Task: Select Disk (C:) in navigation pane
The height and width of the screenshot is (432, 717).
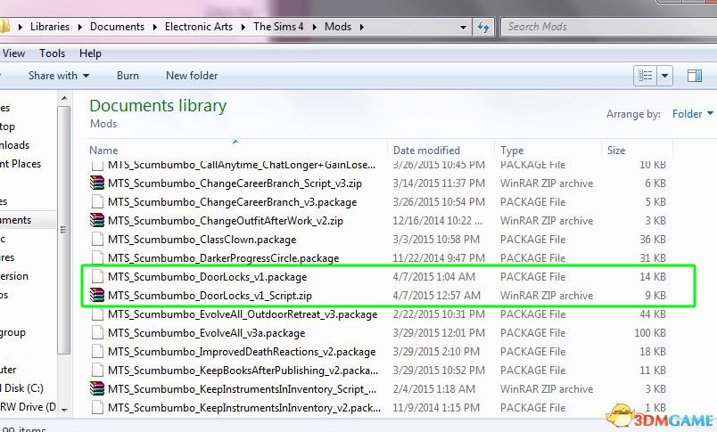Action: point(24,388)
